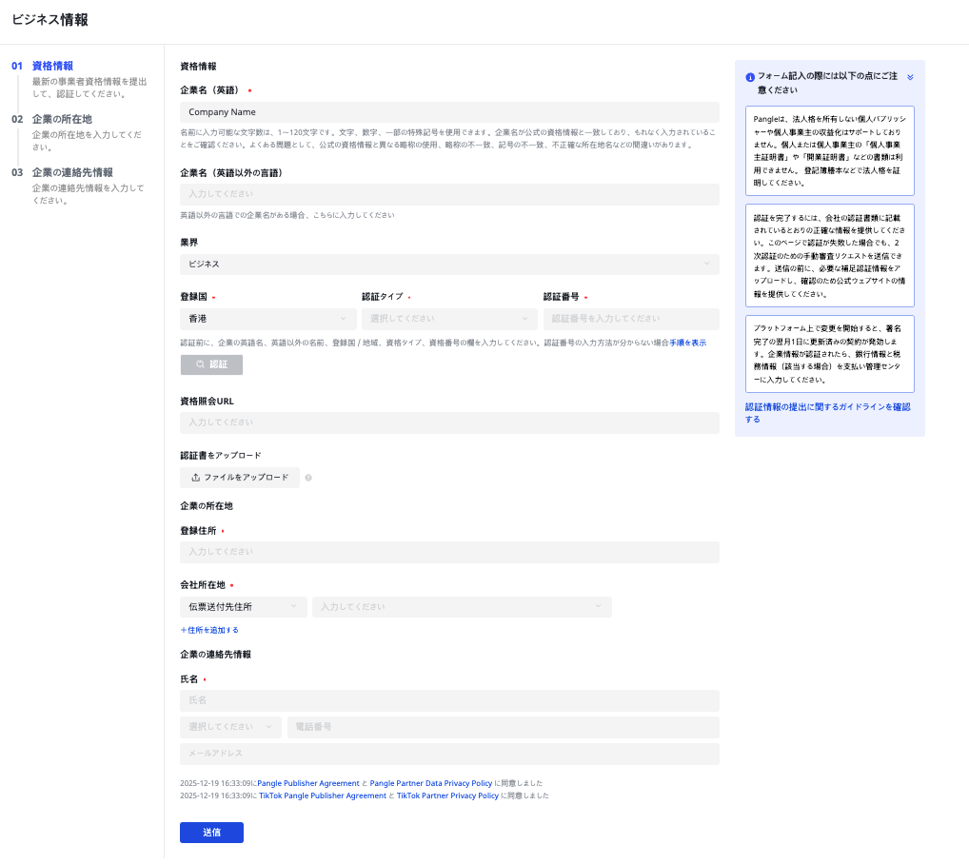Open the 手順を表示 link
The image size is (969, 864).
tap(687, 343)
